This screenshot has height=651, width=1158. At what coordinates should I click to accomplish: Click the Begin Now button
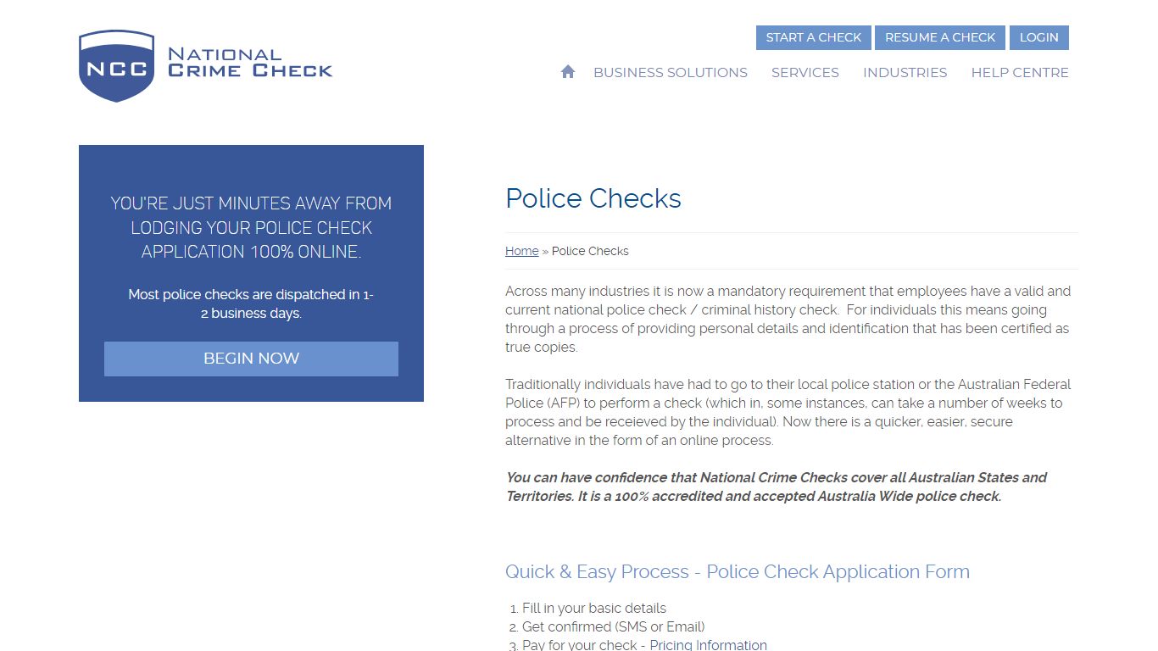[251, 359]
